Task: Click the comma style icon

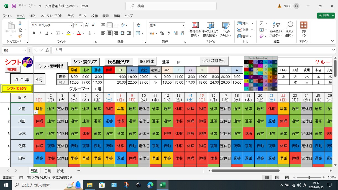Action: pyautogui.click(x=168, y=33)
